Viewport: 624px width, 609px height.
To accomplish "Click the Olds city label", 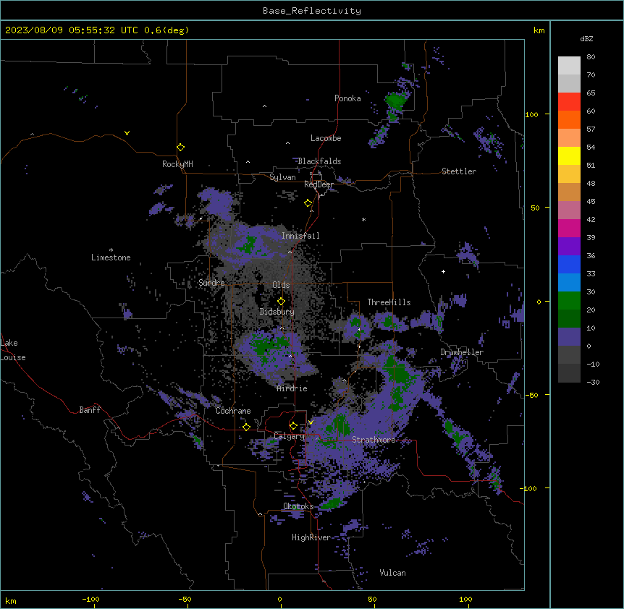I will pos(281,285).
